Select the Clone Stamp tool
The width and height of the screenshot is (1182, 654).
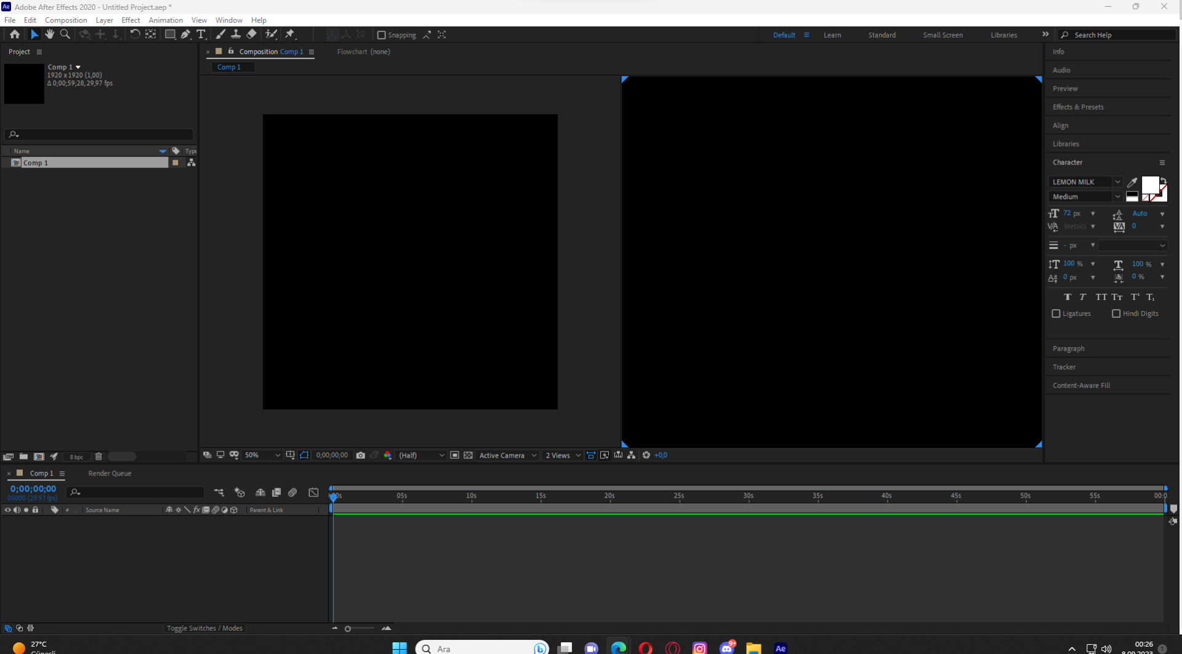click(236, 34)
